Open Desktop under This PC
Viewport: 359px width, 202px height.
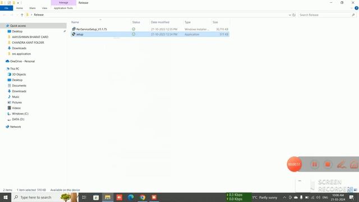[17, 80]
